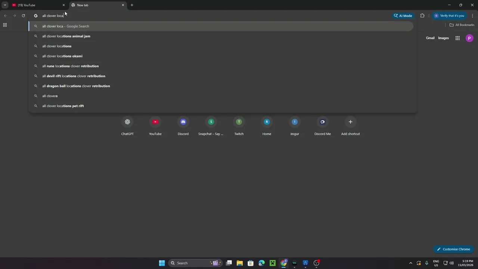478x269 pixels.
Task: Select the New tab tab
Action: pos(98,5)
